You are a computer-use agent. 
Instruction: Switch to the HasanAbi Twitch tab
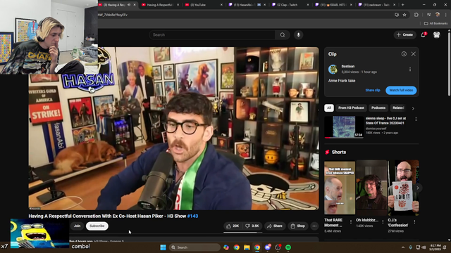246,5
